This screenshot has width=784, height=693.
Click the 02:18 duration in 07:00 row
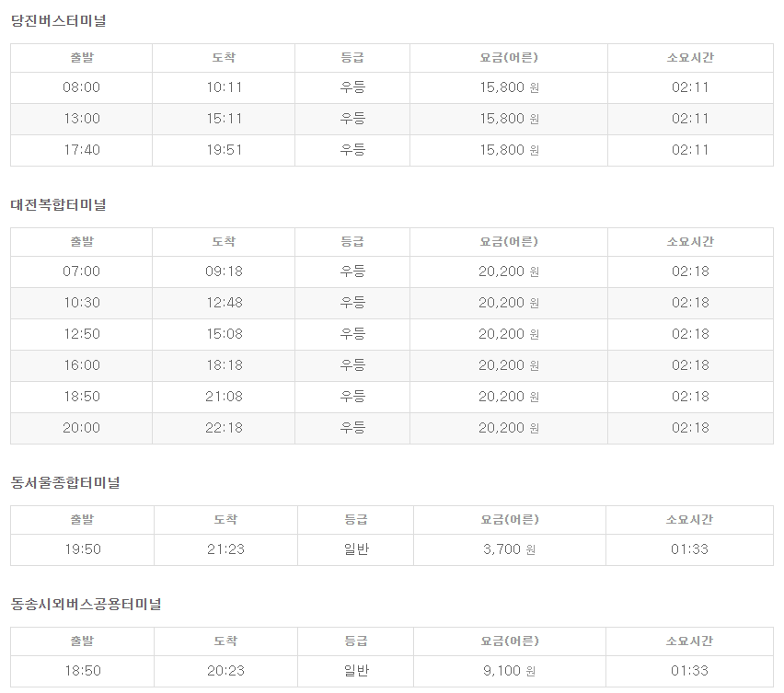pyautogui.click(x=690, y=271)
